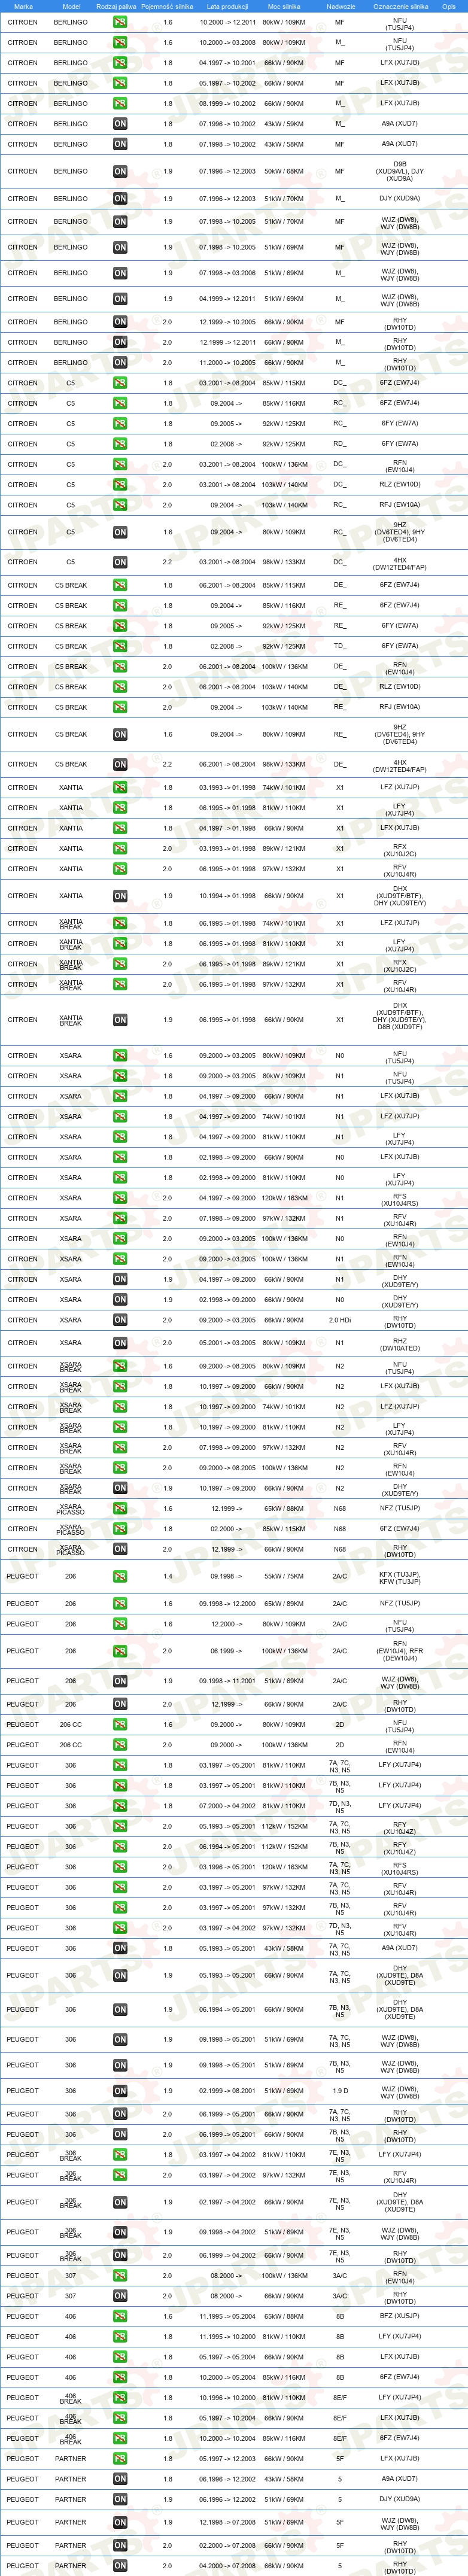Click petrol icon for Partner LFX (XU7JB) row
Screen dimensions: 468x2576
[x=120, y=2458]
